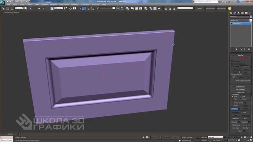The height and width of the screenshot is (142, 253).
Task: Select the Off radio under Preview Selection
Action: pyautogui.click(x=231, y=77)
